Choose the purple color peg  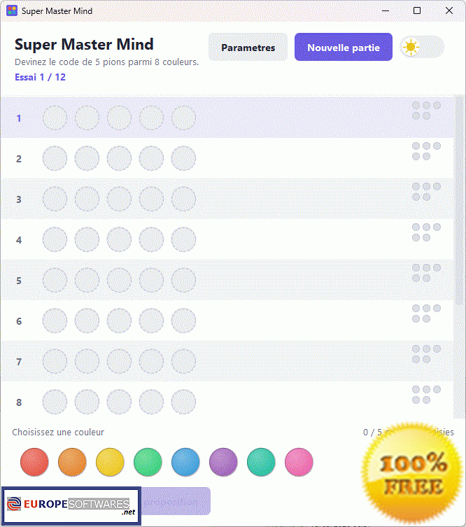(x=223, y=462)
